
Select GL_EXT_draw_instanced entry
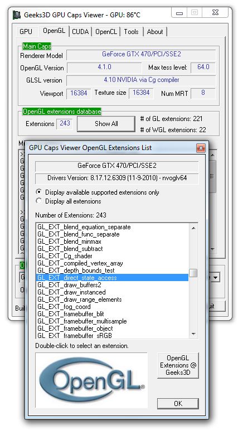[x=113, y=292]
